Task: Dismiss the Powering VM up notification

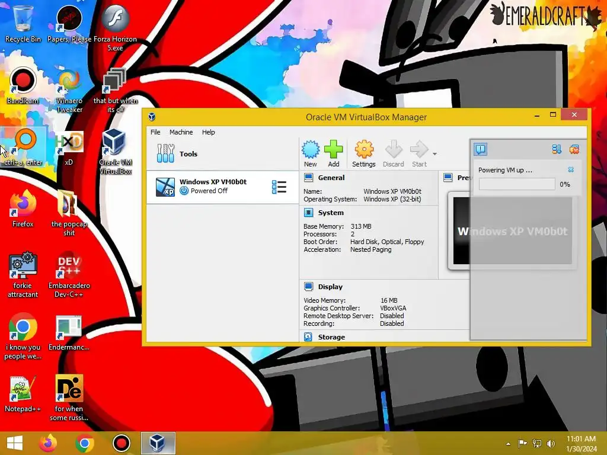Action: point(571,169)
